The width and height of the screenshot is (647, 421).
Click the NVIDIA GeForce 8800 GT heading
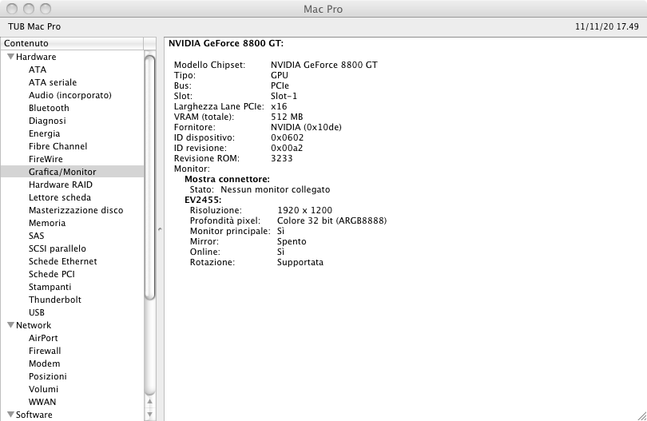(x=226, y=43)
